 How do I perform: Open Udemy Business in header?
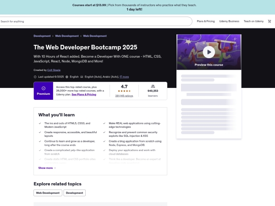point(229,21)
